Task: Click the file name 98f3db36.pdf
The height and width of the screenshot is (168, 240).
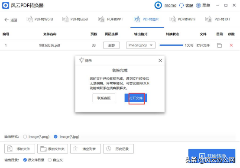Action: click(x=50, y=45)
